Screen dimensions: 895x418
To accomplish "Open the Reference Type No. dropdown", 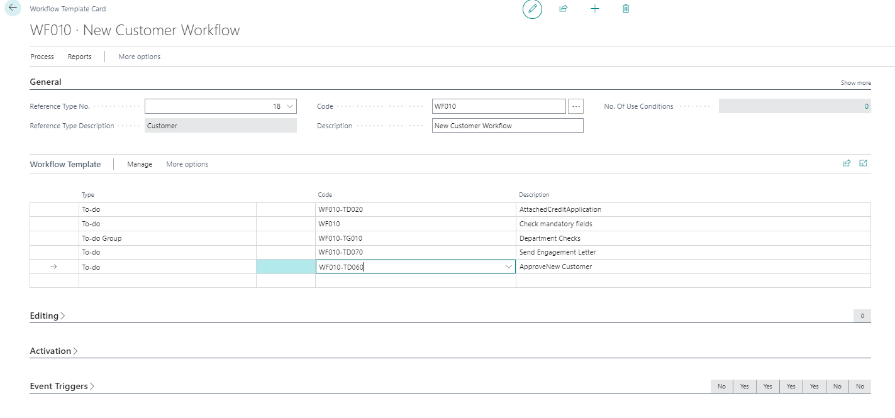I will pyautogui.click(x=290, y=106).
